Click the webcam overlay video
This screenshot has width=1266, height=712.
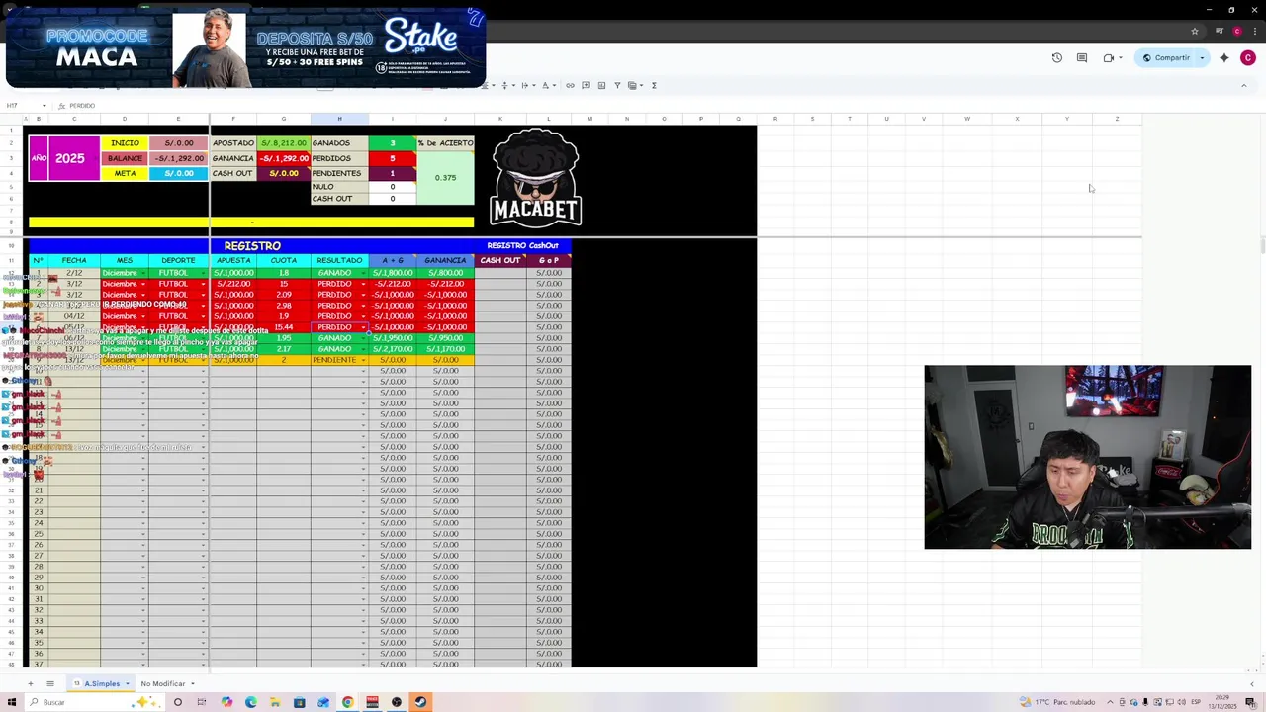click(1087, 457)
